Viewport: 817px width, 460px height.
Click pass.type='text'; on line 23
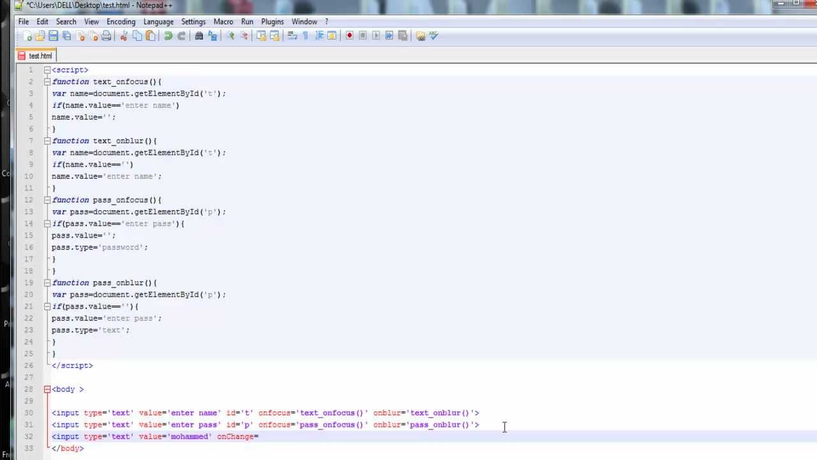click(x=91, y=330)
